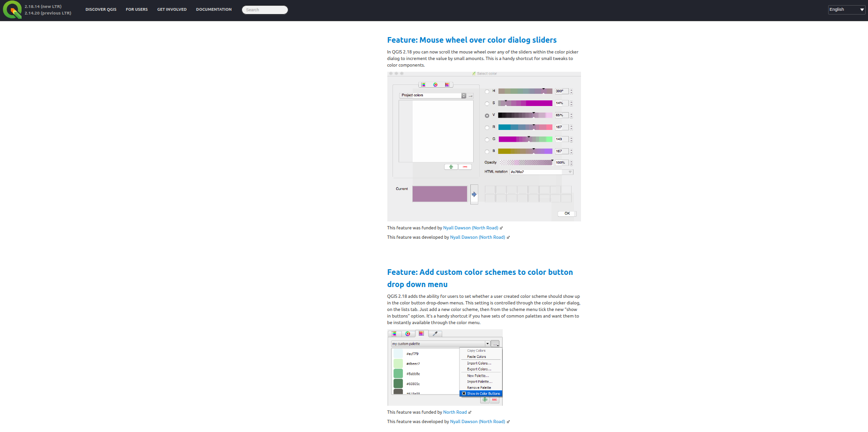The image size is (868, 432).
Task: Select color ramp tab in custom palette panel
Action: 394,334
